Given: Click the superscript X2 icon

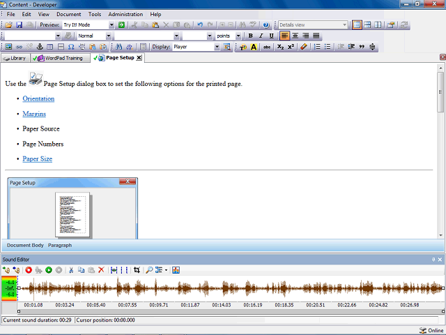Looking at the screenshot, I should [291, 47].
